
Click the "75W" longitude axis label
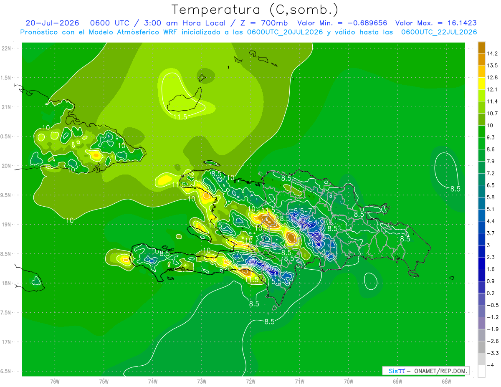[104, 382]
